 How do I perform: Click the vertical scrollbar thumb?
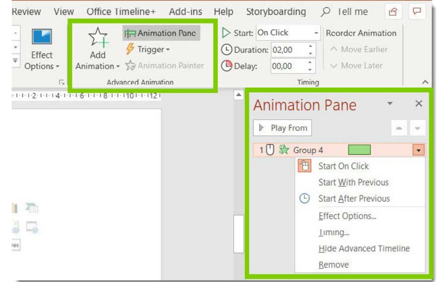click(238, 234)
